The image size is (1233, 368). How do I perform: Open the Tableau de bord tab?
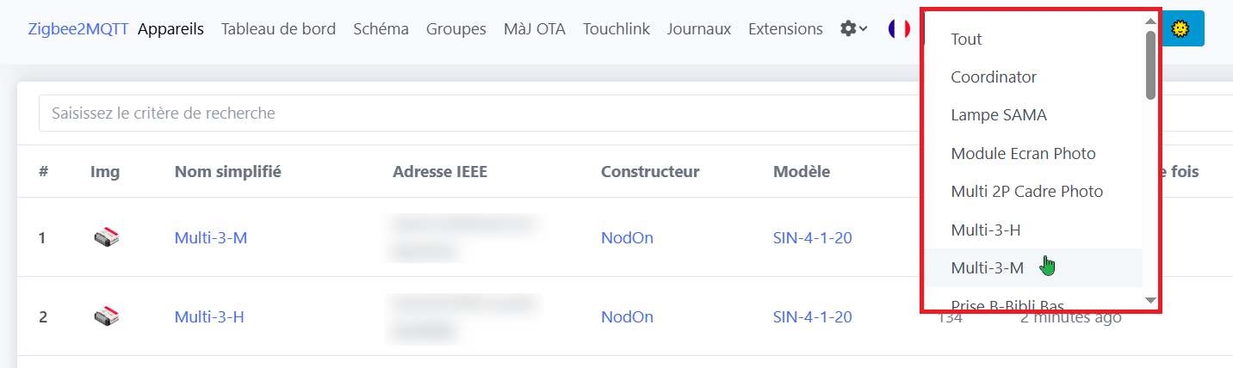(278, 29)
